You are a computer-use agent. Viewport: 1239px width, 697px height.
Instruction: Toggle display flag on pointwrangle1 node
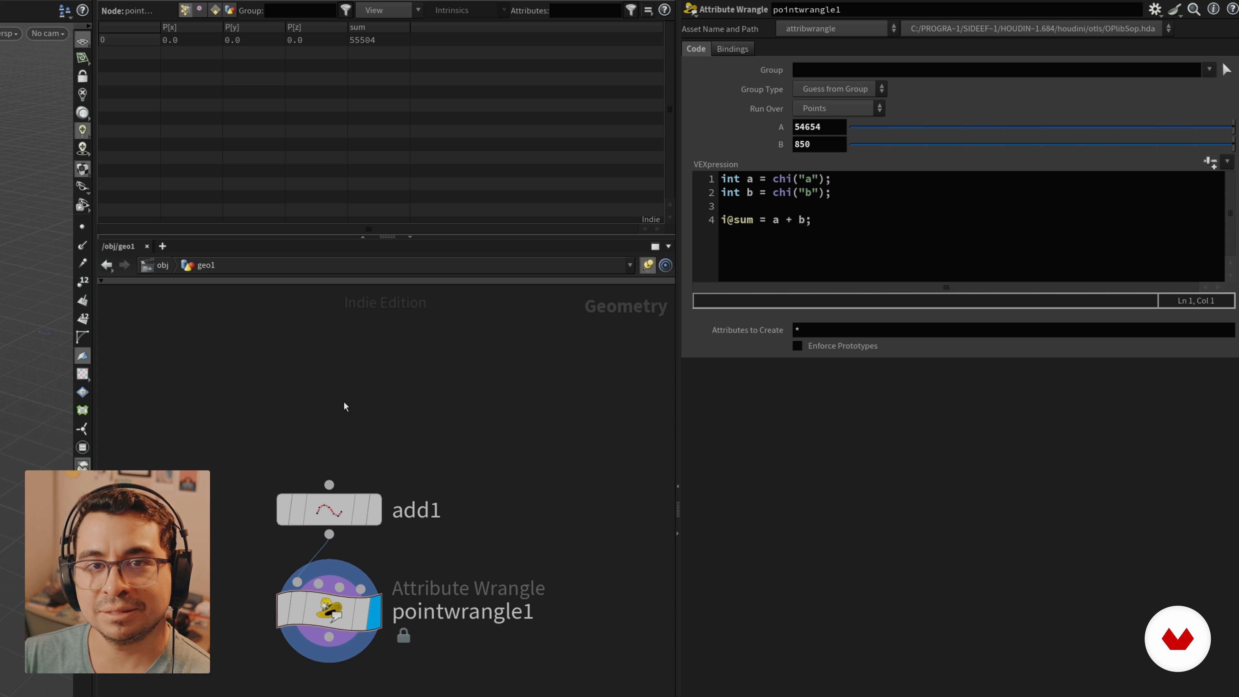point(374,611)
